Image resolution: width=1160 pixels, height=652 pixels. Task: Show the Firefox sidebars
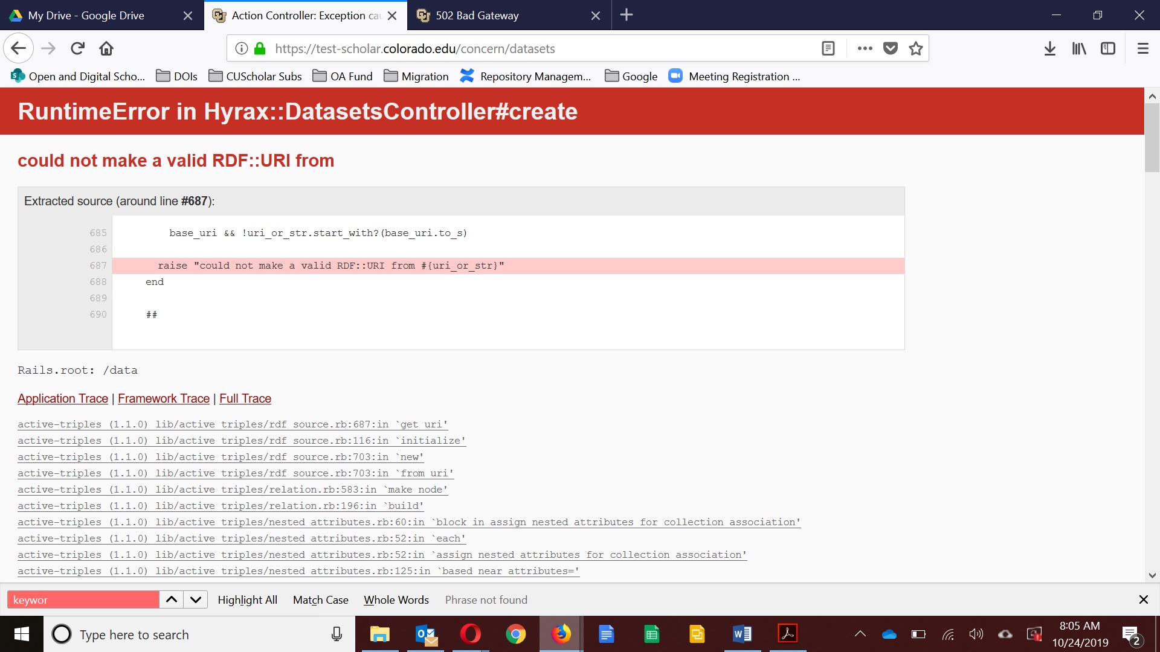(x=1108, y=48)
